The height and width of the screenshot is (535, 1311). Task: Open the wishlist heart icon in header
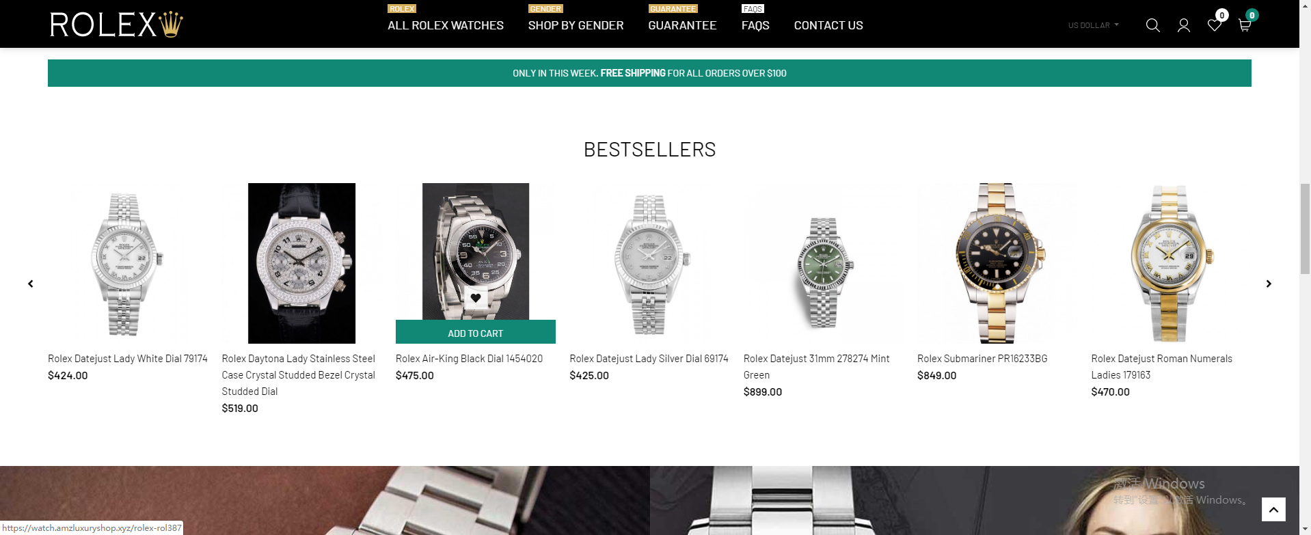coord(1214,25)
